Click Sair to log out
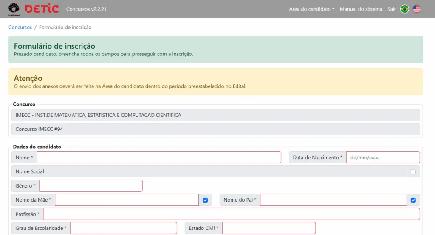This screenshot has height=235, width=435. pos(391,9)
